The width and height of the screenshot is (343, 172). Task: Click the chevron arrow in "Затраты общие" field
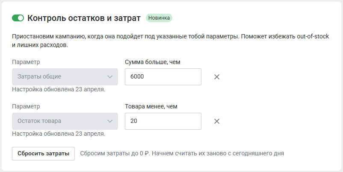(109, 77)
